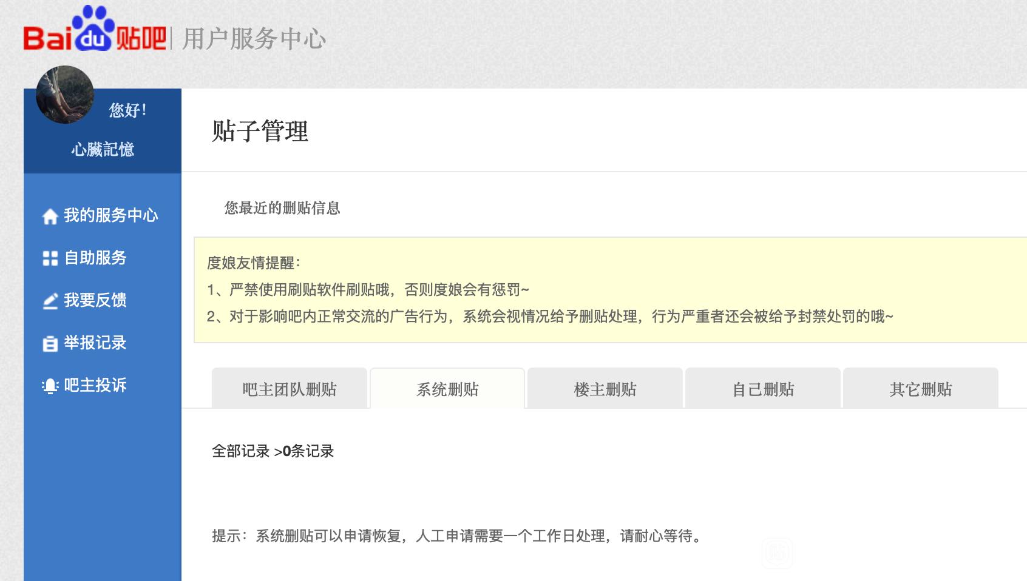Open 自助服务 from the sidebar
Screen dimensions: 1027x581
[95, 258]
